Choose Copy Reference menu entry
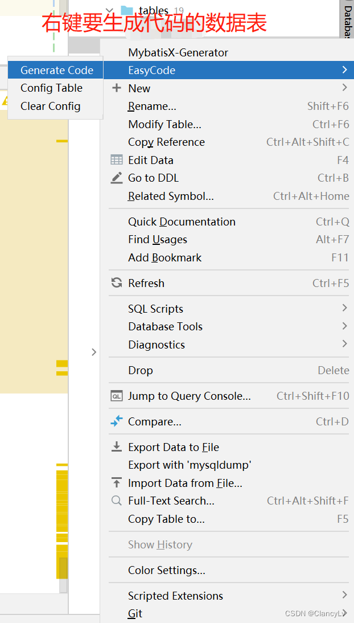Image resolution: width=354 pixels, height=623 pixels. pyautogui.click(x=228, y=142)
